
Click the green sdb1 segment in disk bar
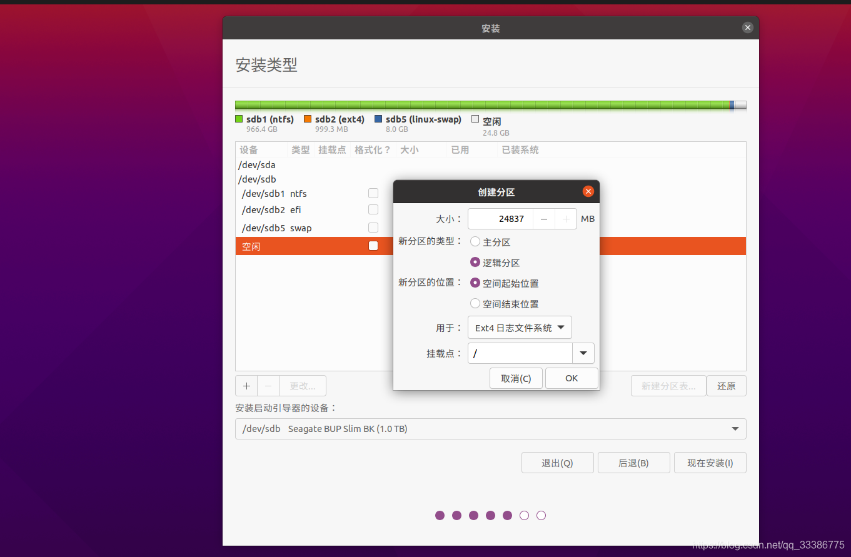tap(482, 105)
